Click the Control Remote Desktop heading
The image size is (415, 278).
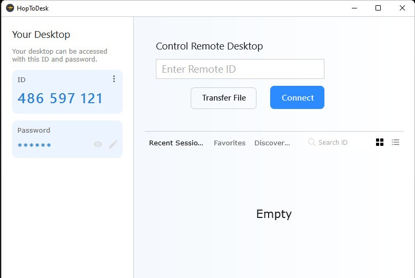tap(210, 46)
